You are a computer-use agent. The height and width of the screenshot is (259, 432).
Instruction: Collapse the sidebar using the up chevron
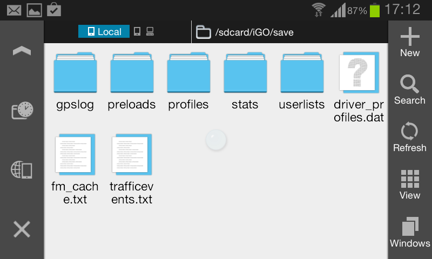(22, 51)
